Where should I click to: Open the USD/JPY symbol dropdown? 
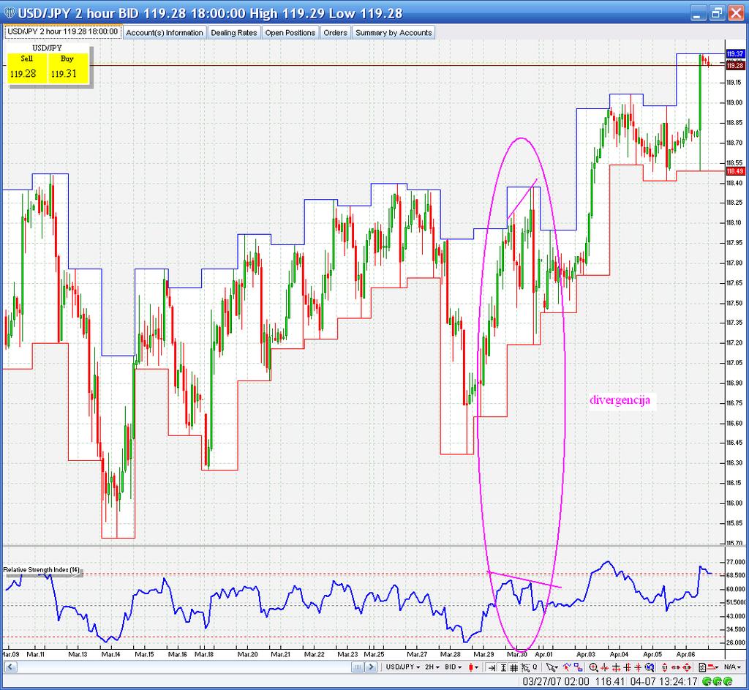(403, 667)
